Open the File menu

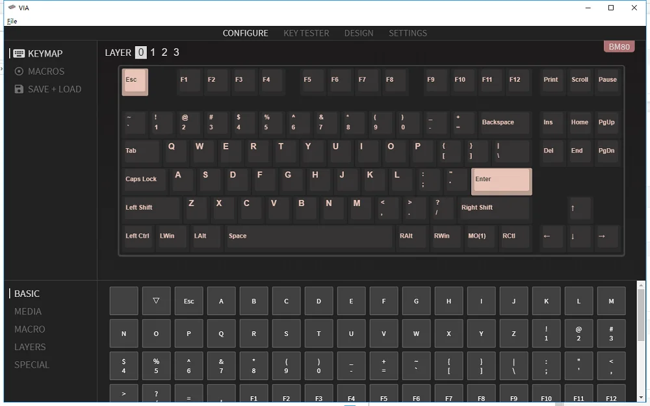click(12, 21)
